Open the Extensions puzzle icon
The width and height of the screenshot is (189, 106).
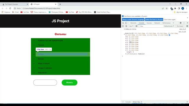point(175,9)
